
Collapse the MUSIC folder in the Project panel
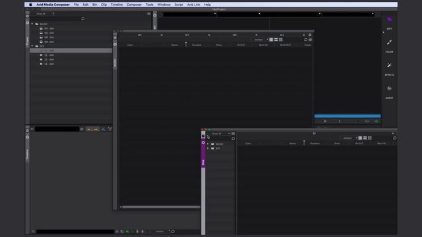tap(32, 24)
